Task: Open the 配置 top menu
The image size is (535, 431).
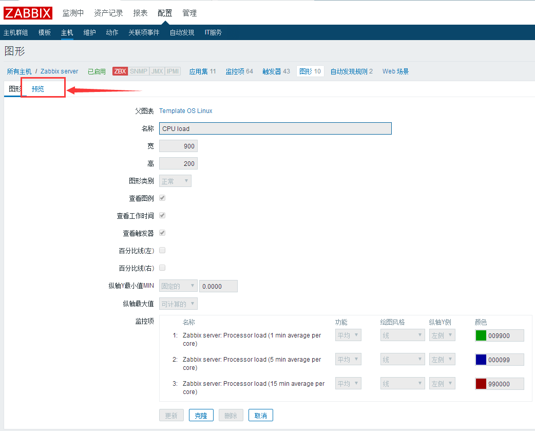Action: point(165,13)
